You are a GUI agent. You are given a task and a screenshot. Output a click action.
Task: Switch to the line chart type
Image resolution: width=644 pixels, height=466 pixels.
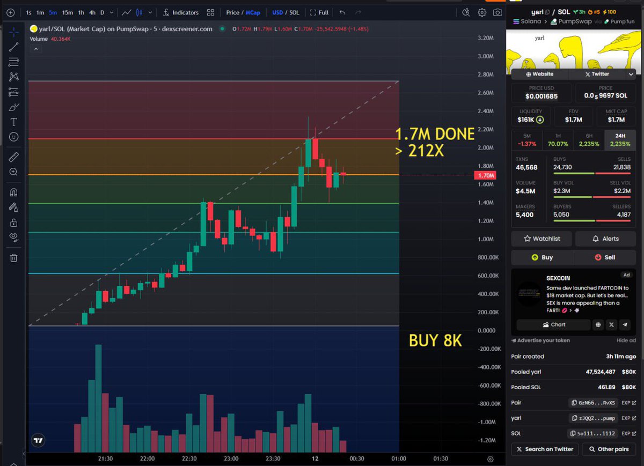click(x=127, y=12)
